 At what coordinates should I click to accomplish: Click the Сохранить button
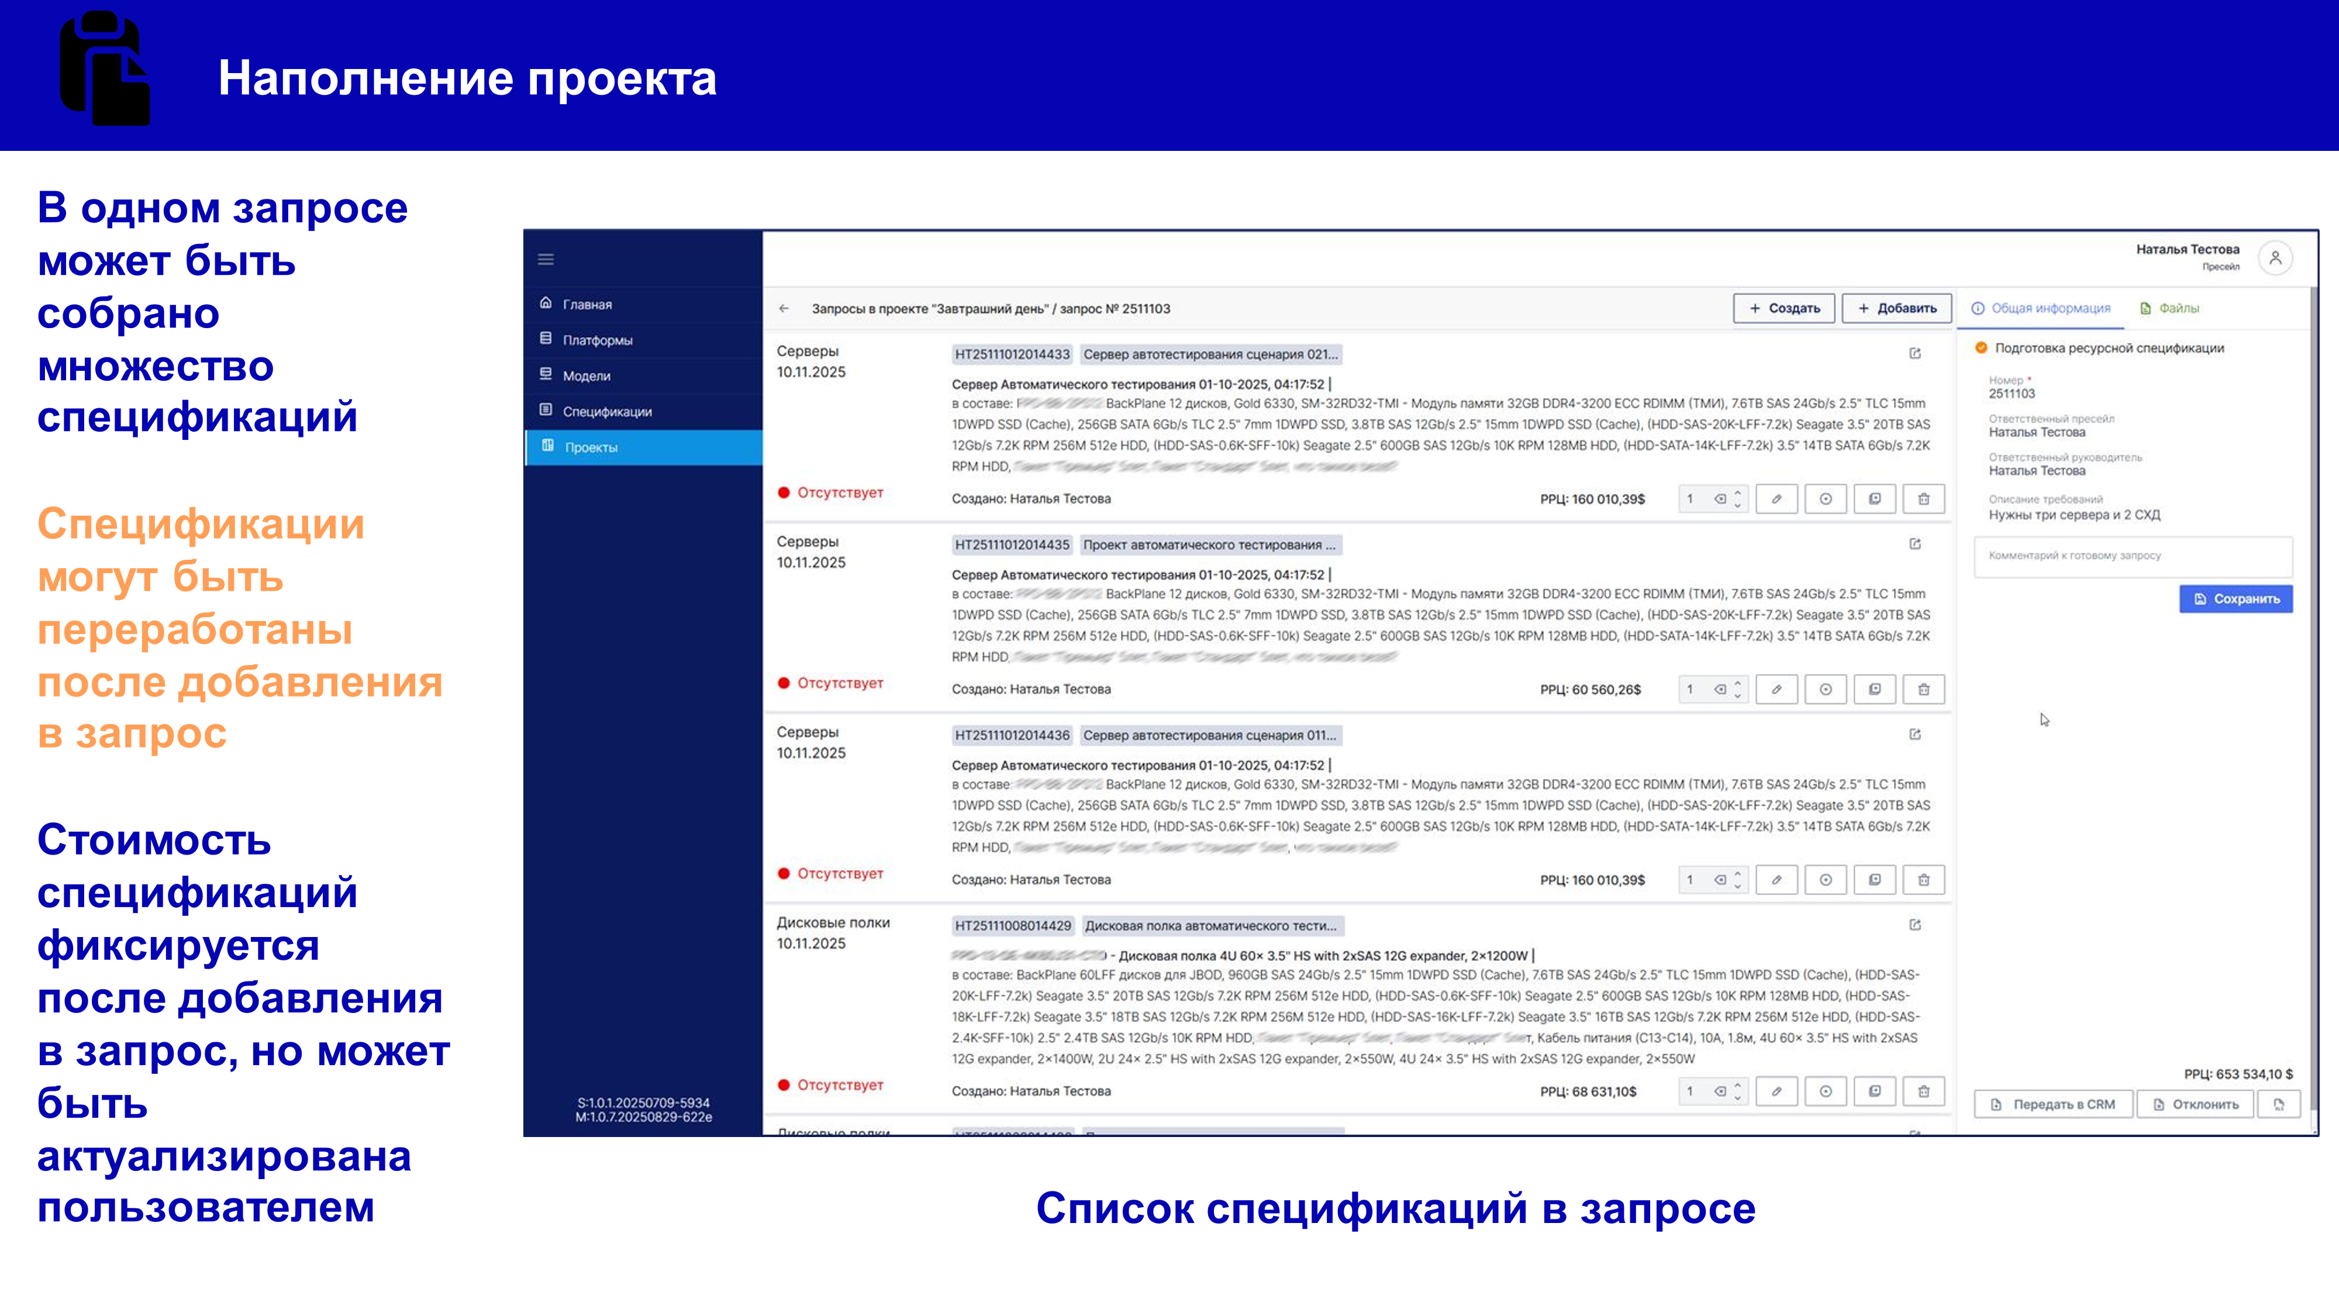[x=2235, y=598]
